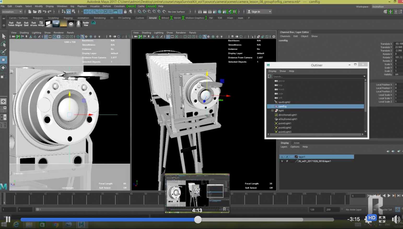Open the Outliner search filter dropdown
This screenshot has width=403, height=229.
(364, 77)
